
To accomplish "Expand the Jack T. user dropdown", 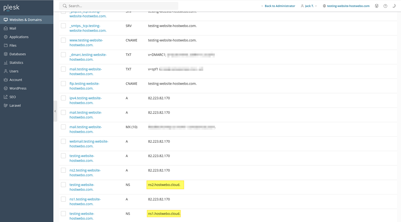I will (309, 6).
